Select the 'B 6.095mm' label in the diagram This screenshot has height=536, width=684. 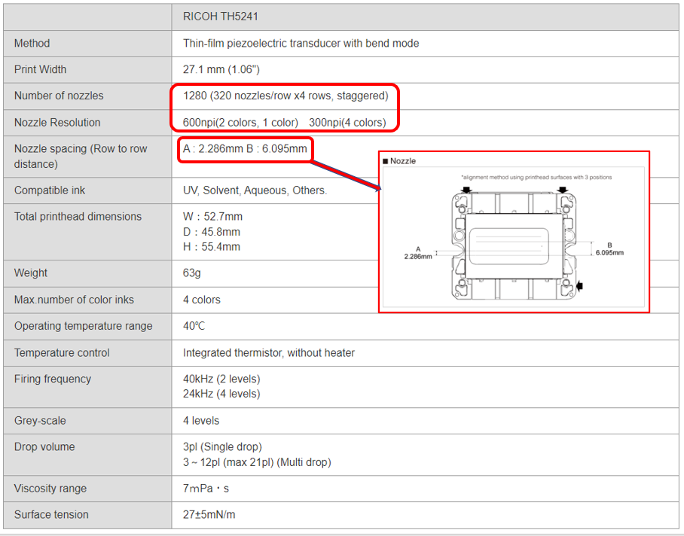coord(609,248)
